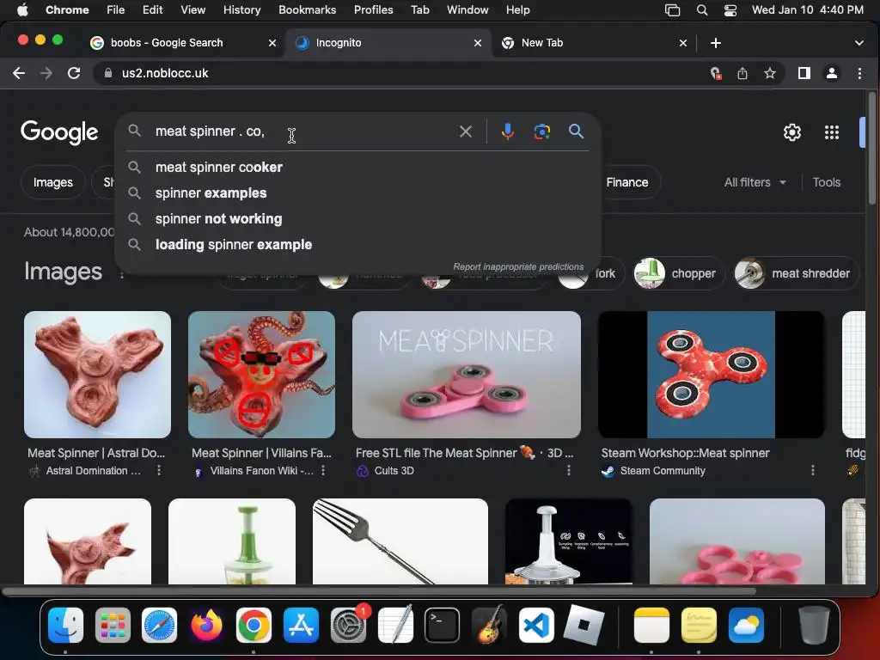Go forward with the browser forward arrow
The width and height of the screenshot is (880, 660).
46,73
